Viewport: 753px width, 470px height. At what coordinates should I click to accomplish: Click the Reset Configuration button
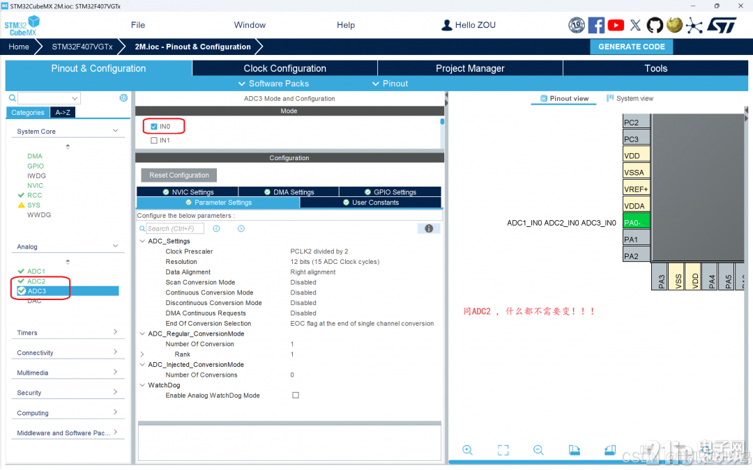pyautogui.click(x=179, y=175)
